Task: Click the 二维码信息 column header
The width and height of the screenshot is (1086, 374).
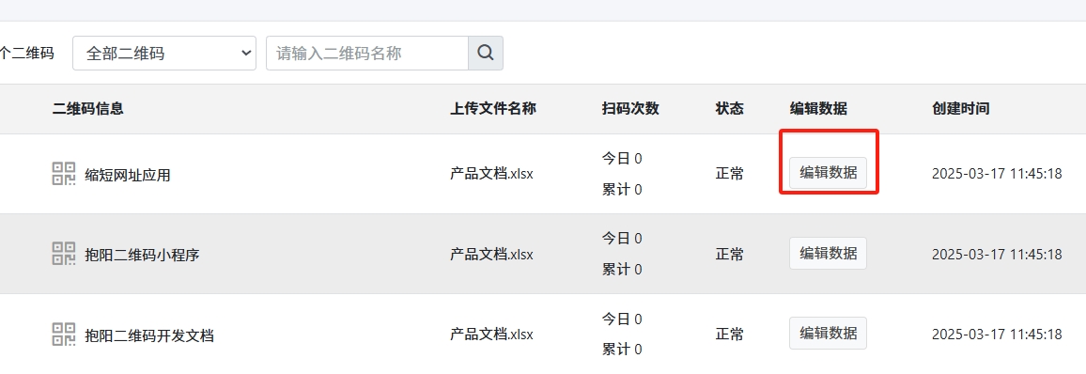Action: 88,109
